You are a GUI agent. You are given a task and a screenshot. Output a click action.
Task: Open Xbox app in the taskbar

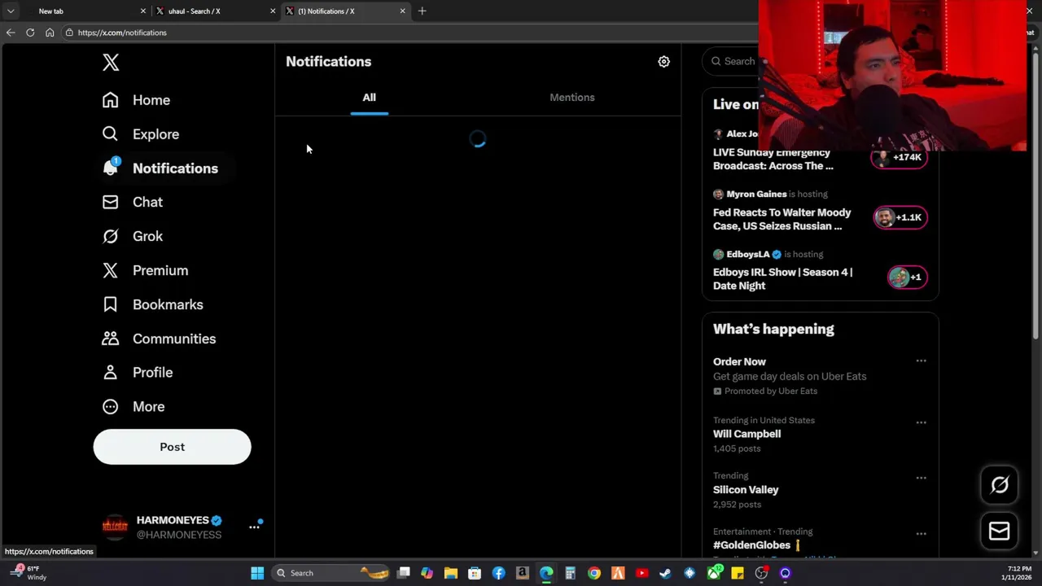(714, 573)
